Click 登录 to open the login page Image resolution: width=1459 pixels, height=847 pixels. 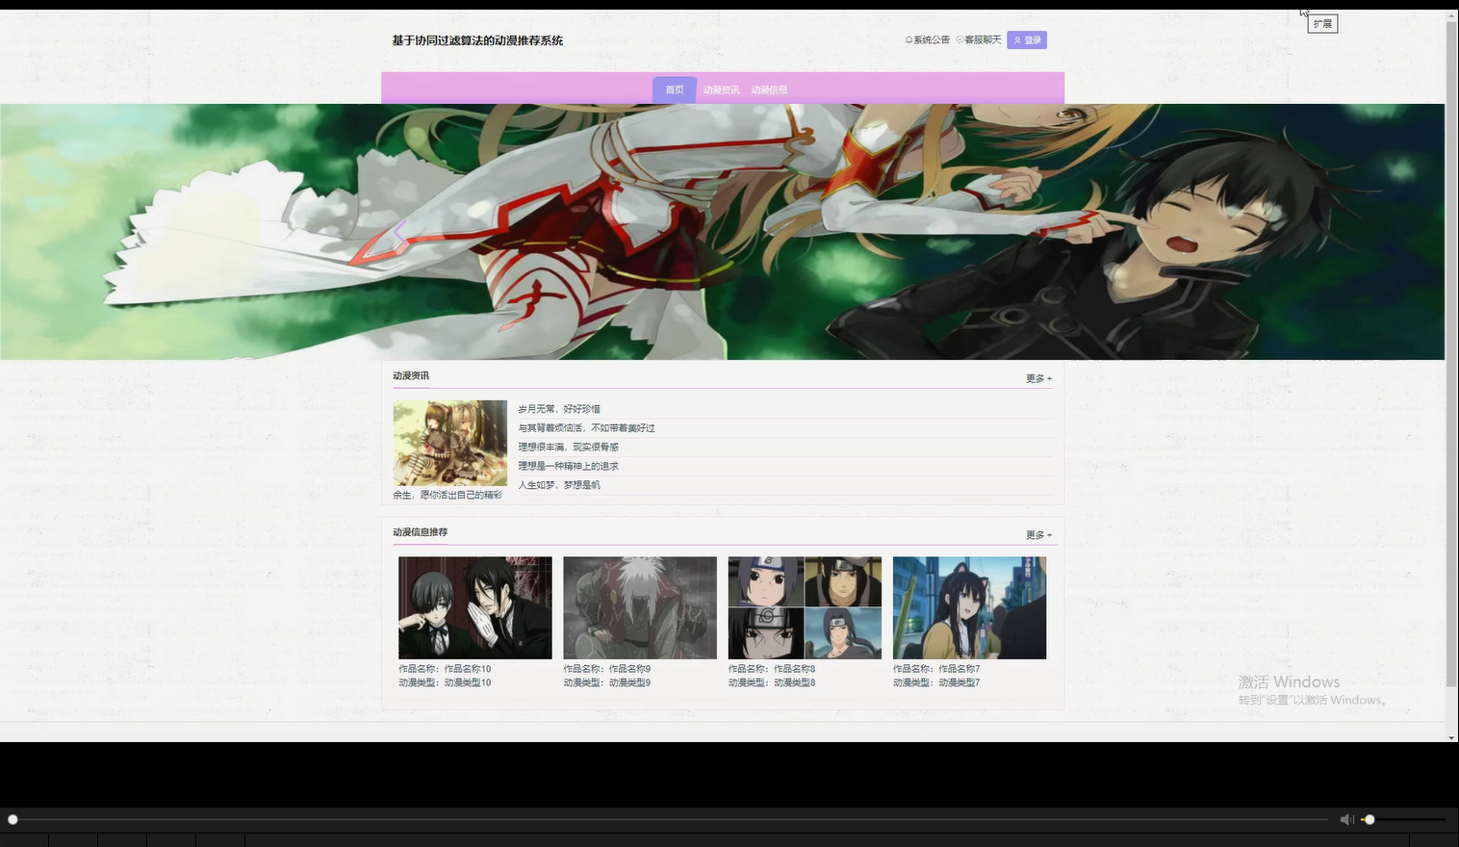tap(1028, 39)
